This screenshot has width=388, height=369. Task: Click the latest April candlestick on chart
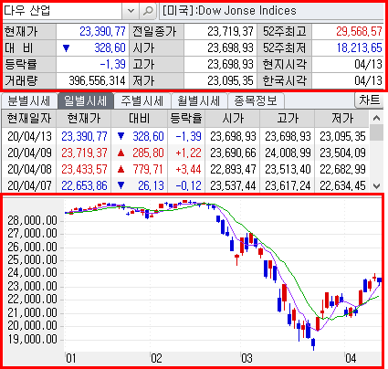(379, 280)
